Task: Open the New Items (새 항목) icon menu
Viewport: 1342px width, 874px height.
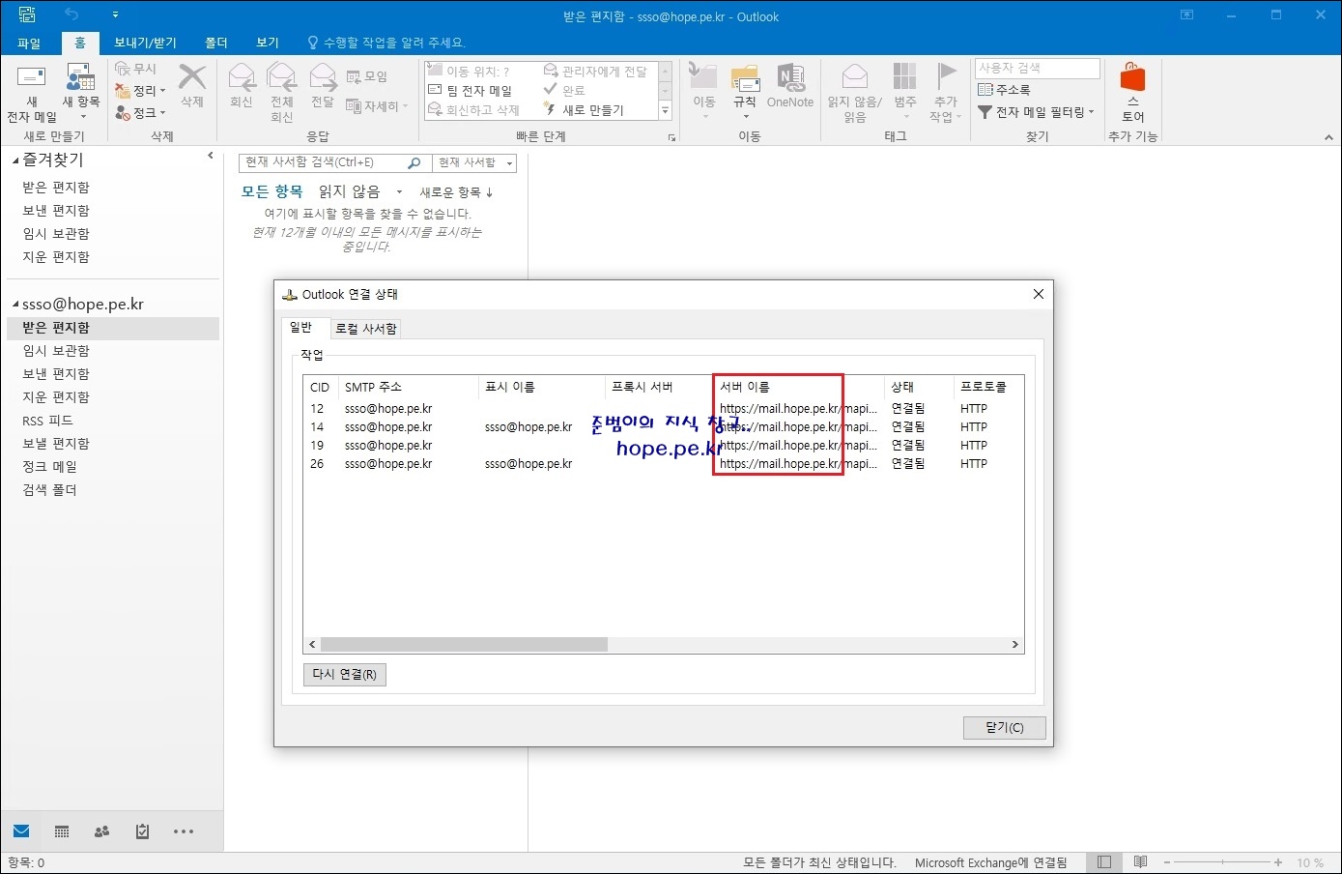Action: pos(80,78)
